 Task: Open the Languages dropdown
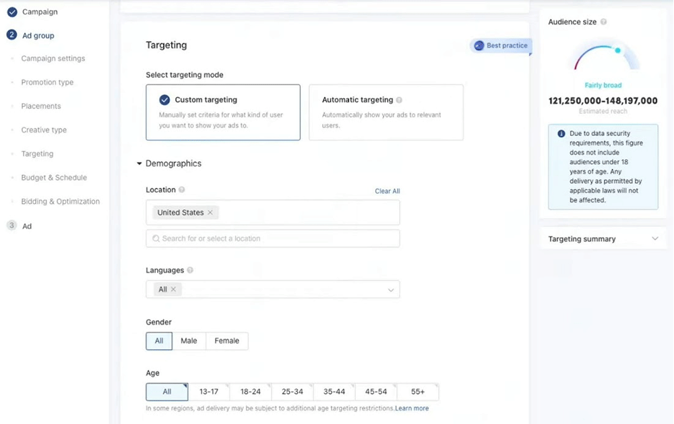click(x=390, y=290)
